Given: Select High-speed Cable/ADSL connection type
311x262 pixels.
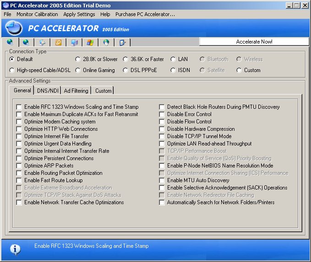Looking at the screenshot, I should (12, 70).
